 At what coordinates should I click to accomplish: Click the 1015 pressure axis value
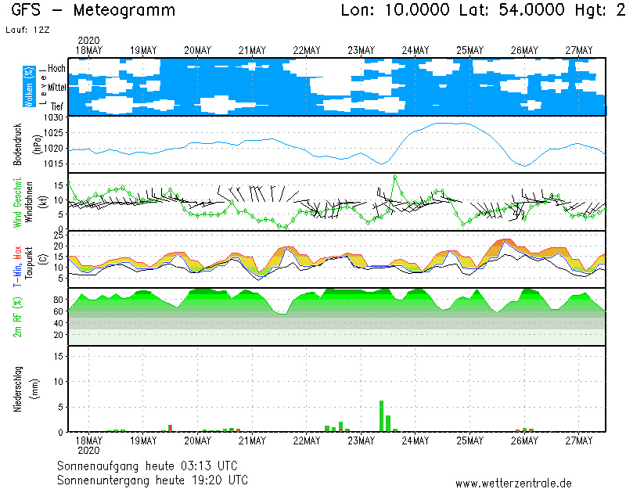point(53,164)
